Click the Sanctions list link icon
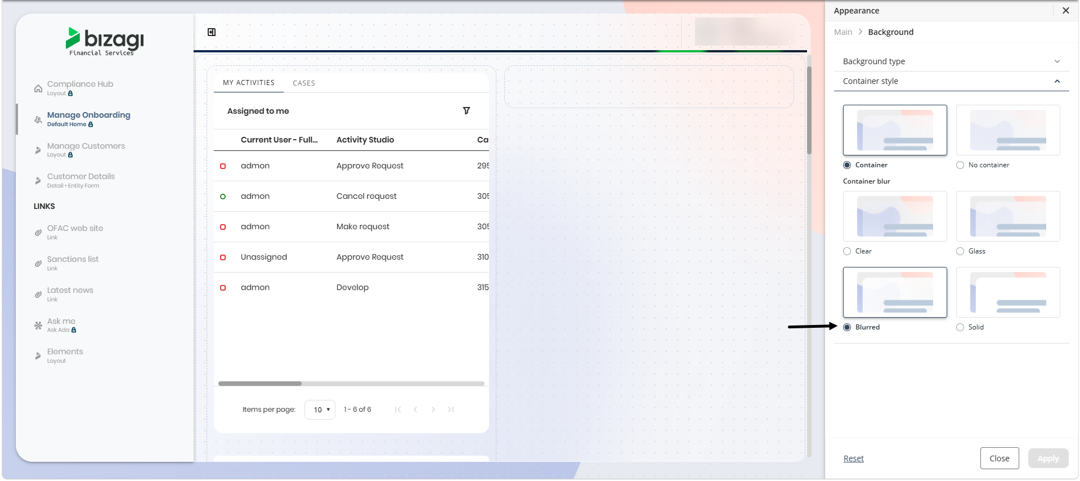Viewport: 1080px width, 481px height. [38, 264]
